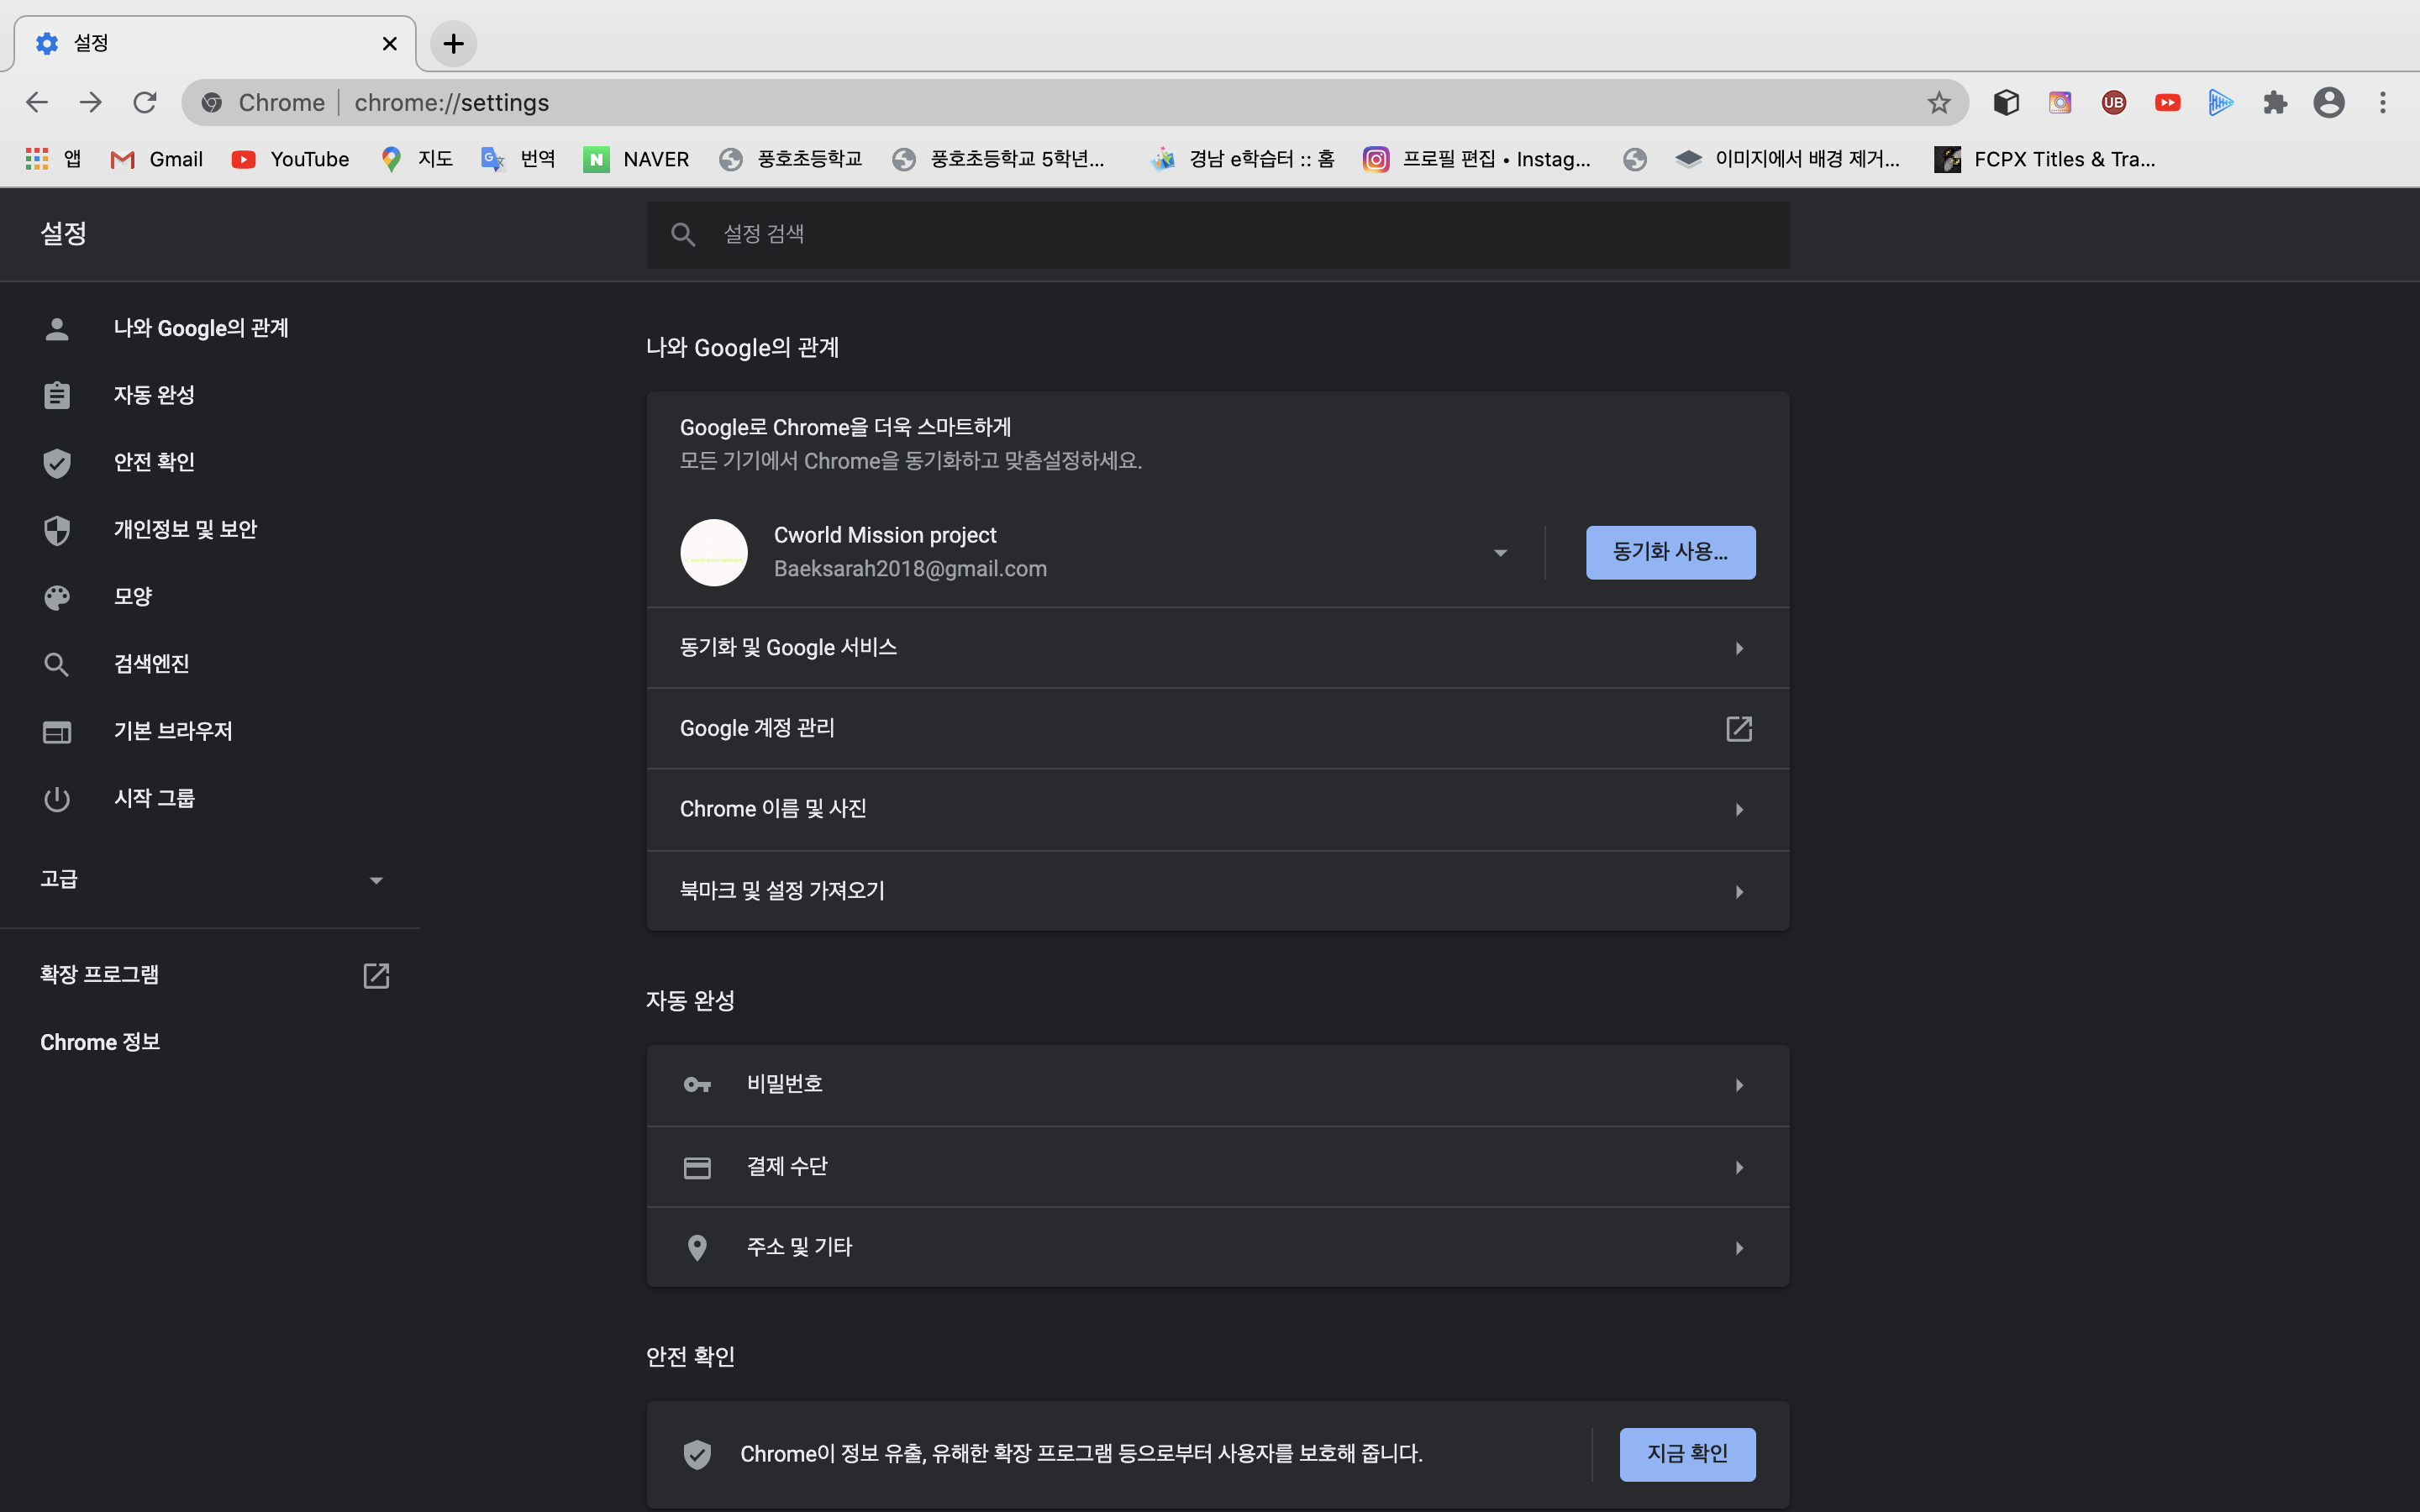2420x1512 pixels.
Task: Click the browser forward arrow
Action: [x=91, y=102]
